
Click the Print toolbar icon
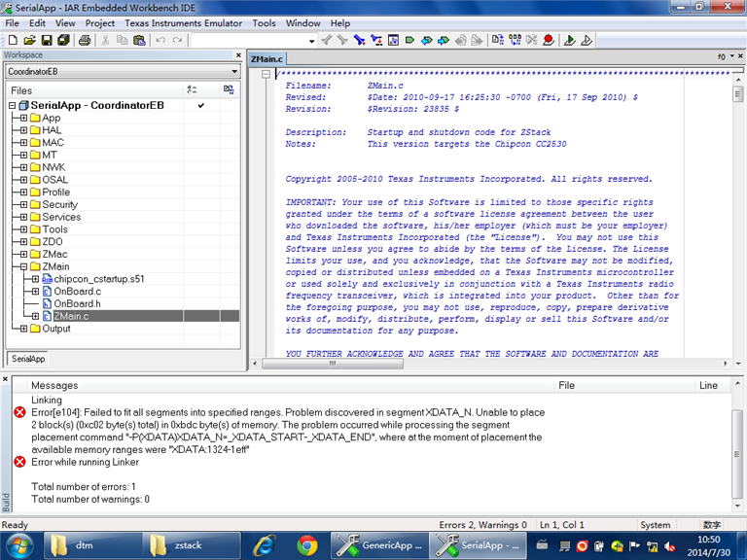[x=85, y=41]
